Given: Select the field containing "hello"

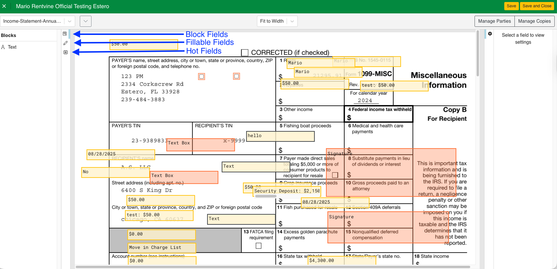Looking at the screenshot, I should (x=280, y=136).
